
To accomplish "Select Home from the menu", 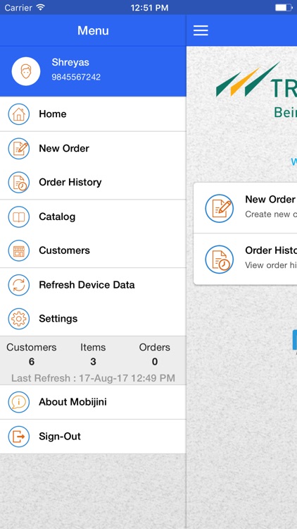I will click(x=93, y=114).
